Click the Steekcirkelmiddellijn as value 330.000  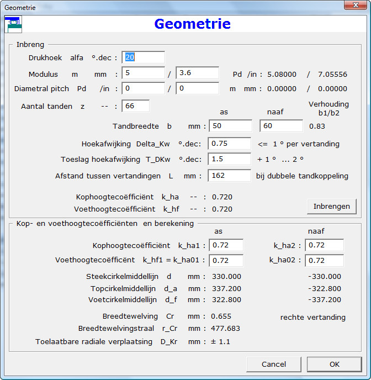[227, 277]
